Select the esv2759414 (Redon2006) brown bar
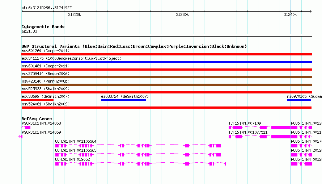 click(x=166, y=77)
